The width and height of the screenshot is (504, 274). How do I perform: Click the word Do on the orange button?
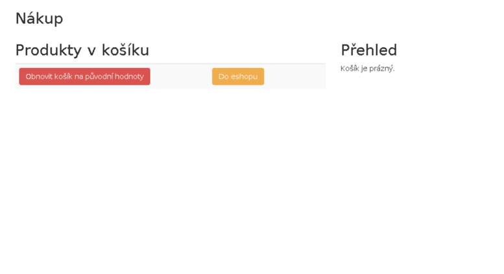click(x=223, y=76)
